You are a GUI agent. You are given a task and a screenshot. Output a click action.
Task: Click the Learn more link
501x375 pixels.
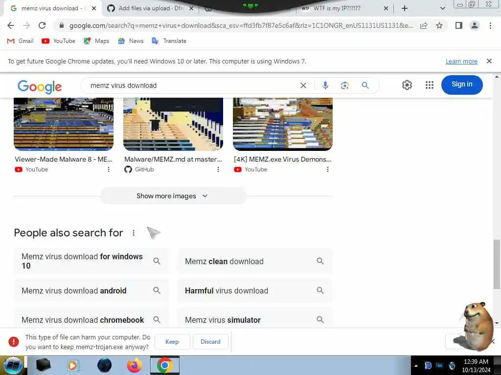(461, 61)
